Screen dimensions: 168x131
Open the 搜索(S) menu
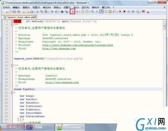pos(26,7)
